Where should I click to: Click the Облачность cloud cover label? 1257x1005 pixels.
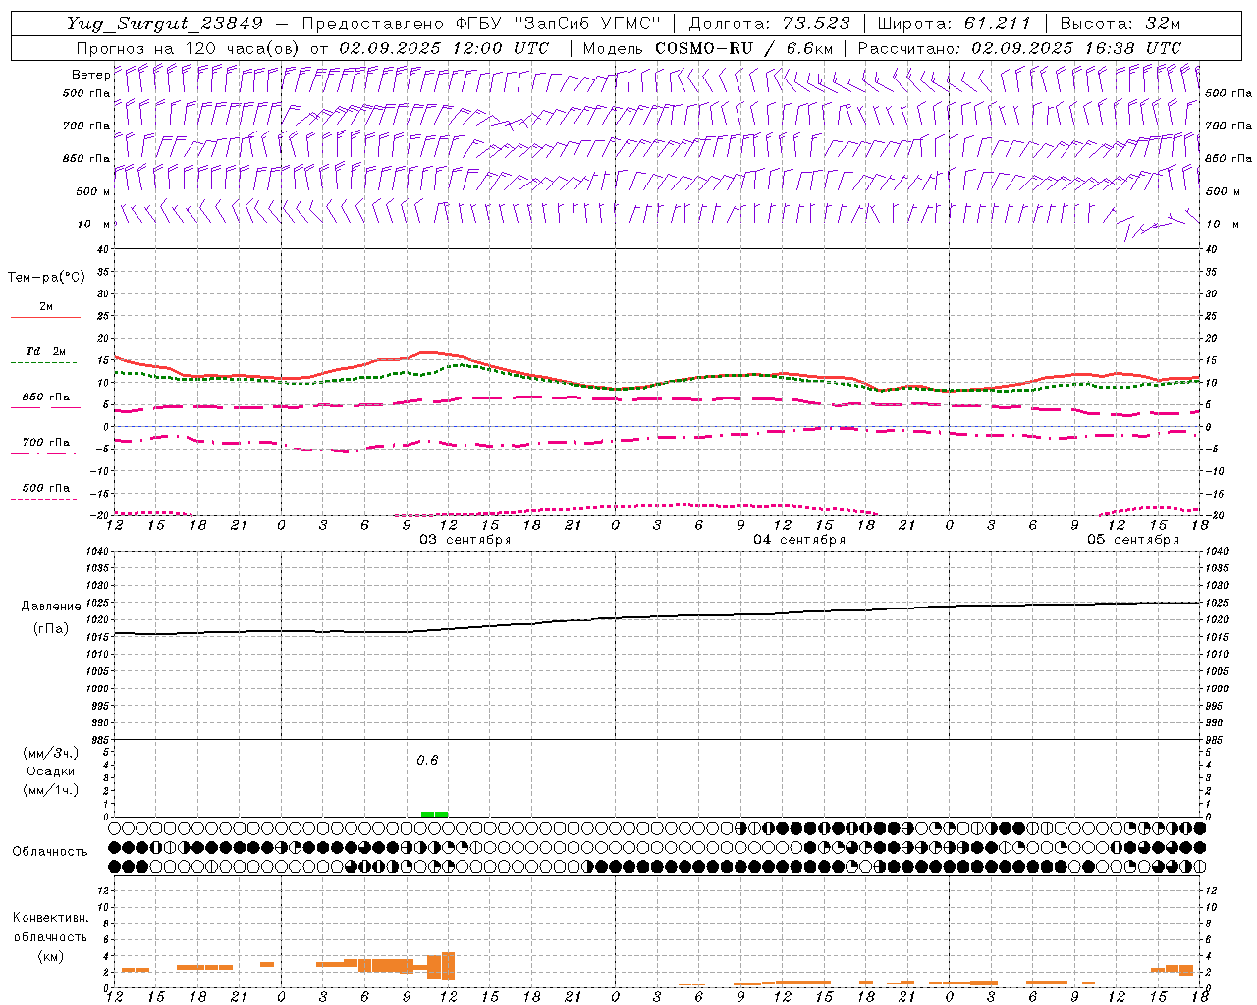tap(50, 852)
